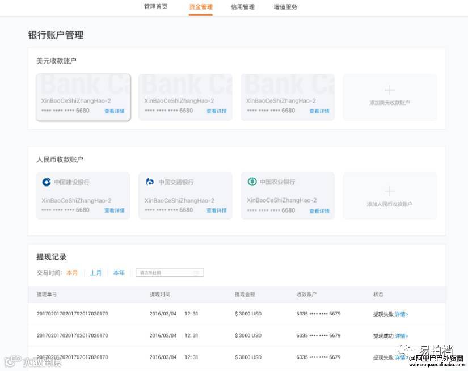Click the 提现金额 column header
This screenshot has height=371, width=468.
(x=244, y=294)
